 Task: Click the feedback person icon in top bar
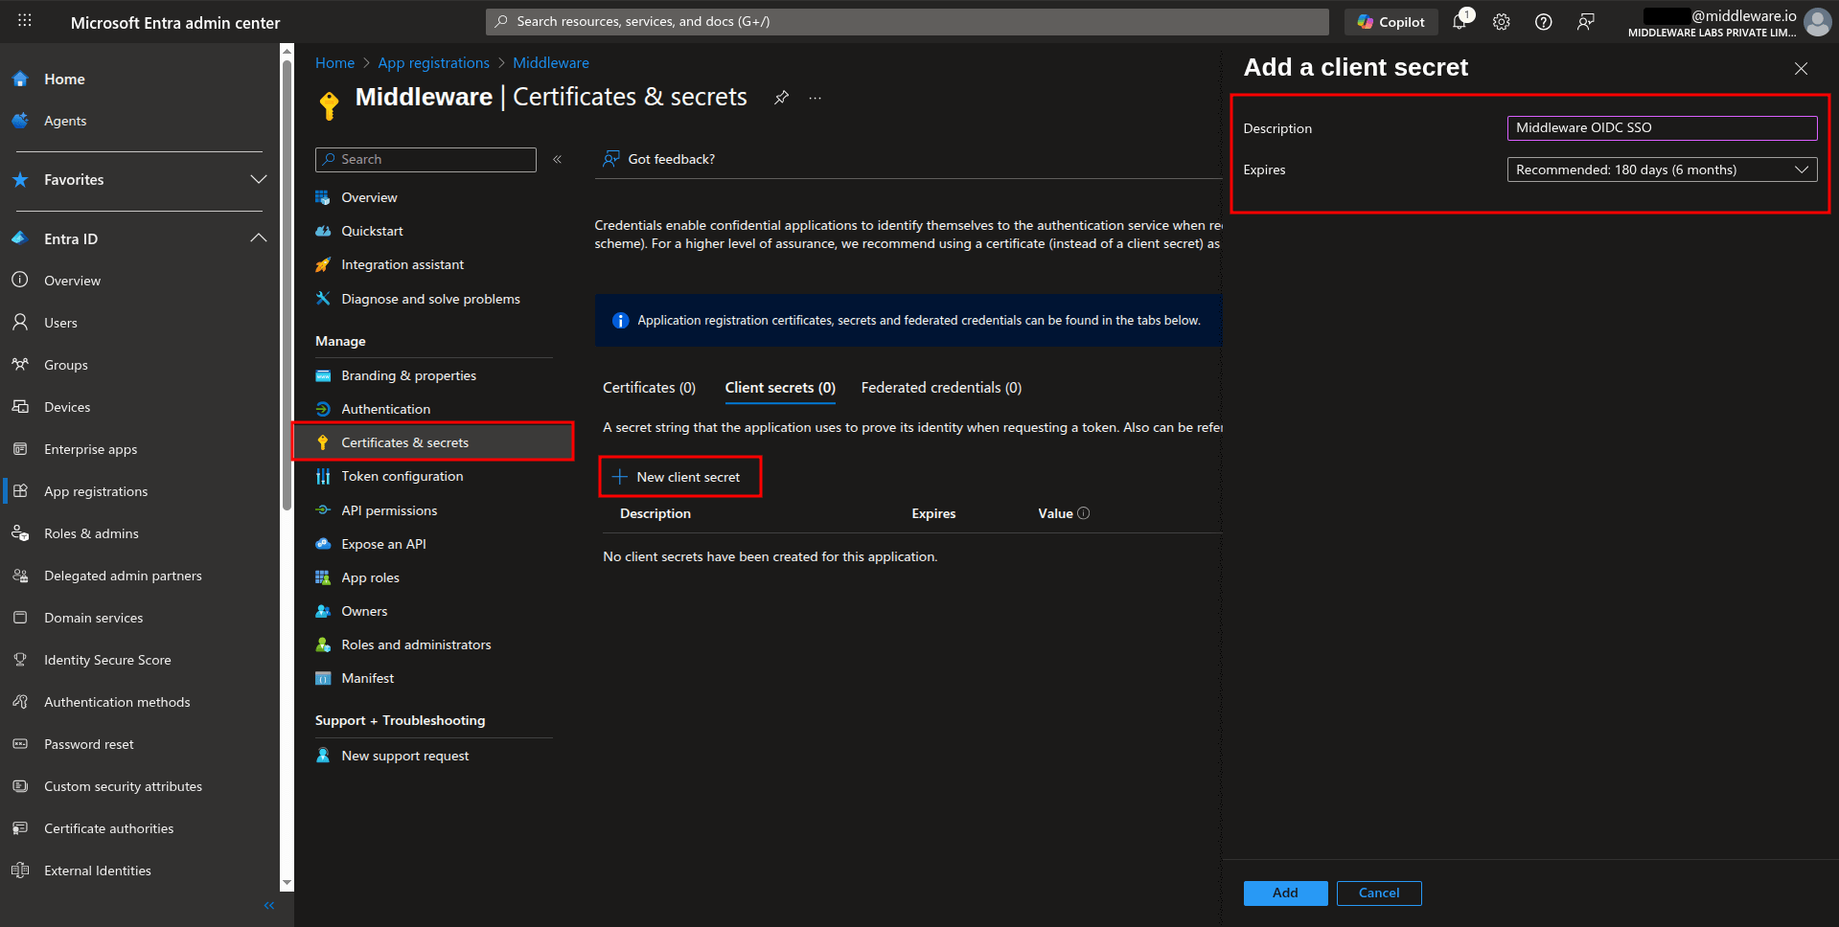1585,21
